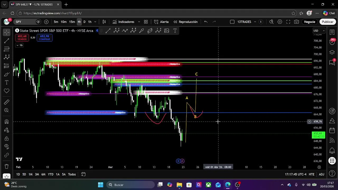This screenshot has height=190, width=338.
Task: Select the 1h timeframe
Action: 90,22
